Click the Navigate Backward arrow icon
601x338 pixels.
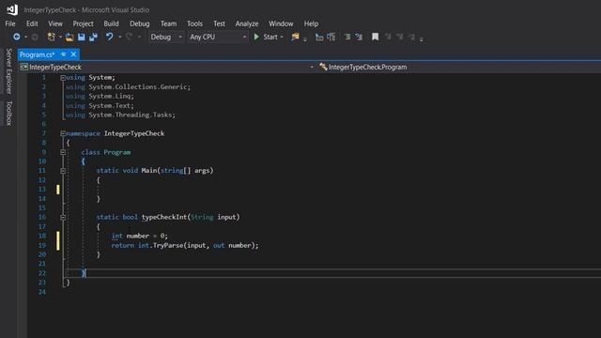tap(17, 37)
